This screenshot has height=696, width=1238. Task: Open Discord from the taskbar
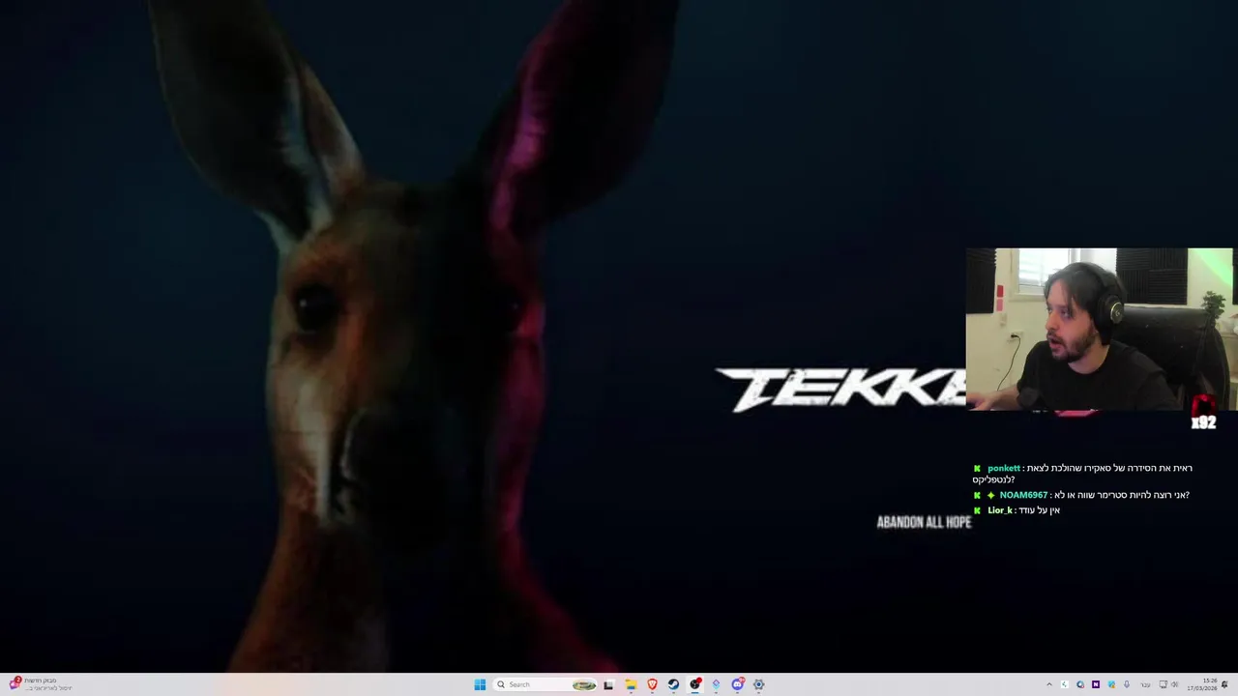737,684
